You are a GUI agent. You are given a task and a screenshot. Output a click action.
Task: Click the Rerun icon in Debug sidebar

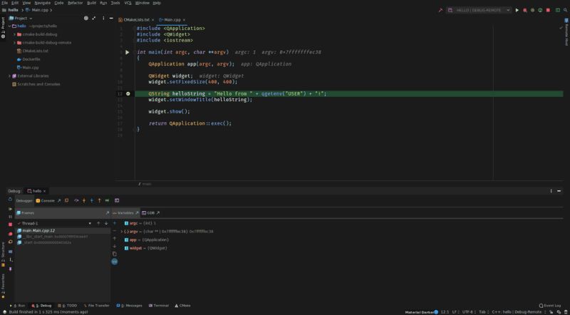point(10,200)
